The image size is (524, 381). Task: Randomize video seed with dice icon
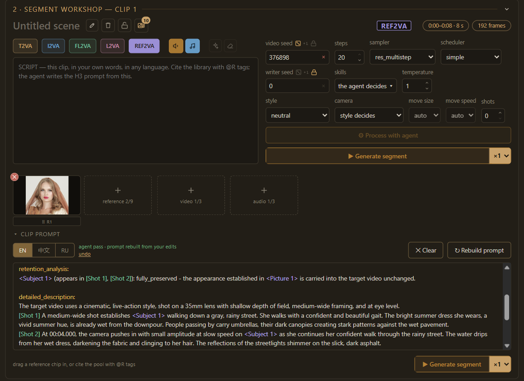(x=298, y=43)
